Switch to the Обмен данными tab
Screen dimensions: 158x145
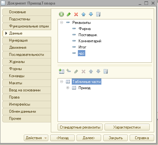pyautogui.click(x=27, y=111)
